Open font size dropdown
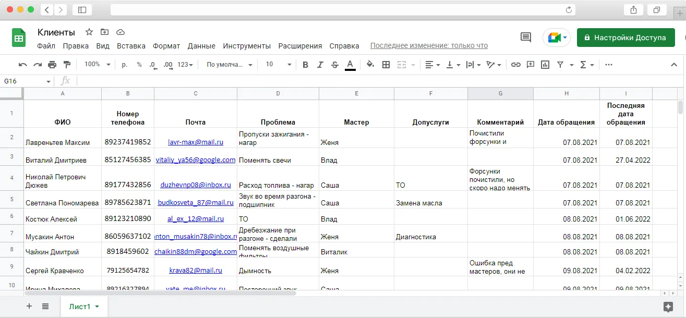Screen dimensions: 686x318 pos(279,65)
